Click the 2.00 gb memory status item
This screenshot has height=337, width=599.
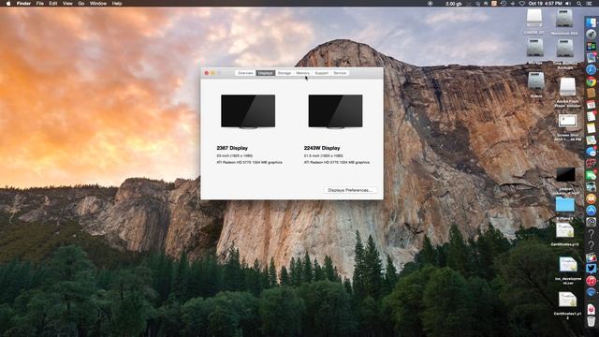coord(453,4)
